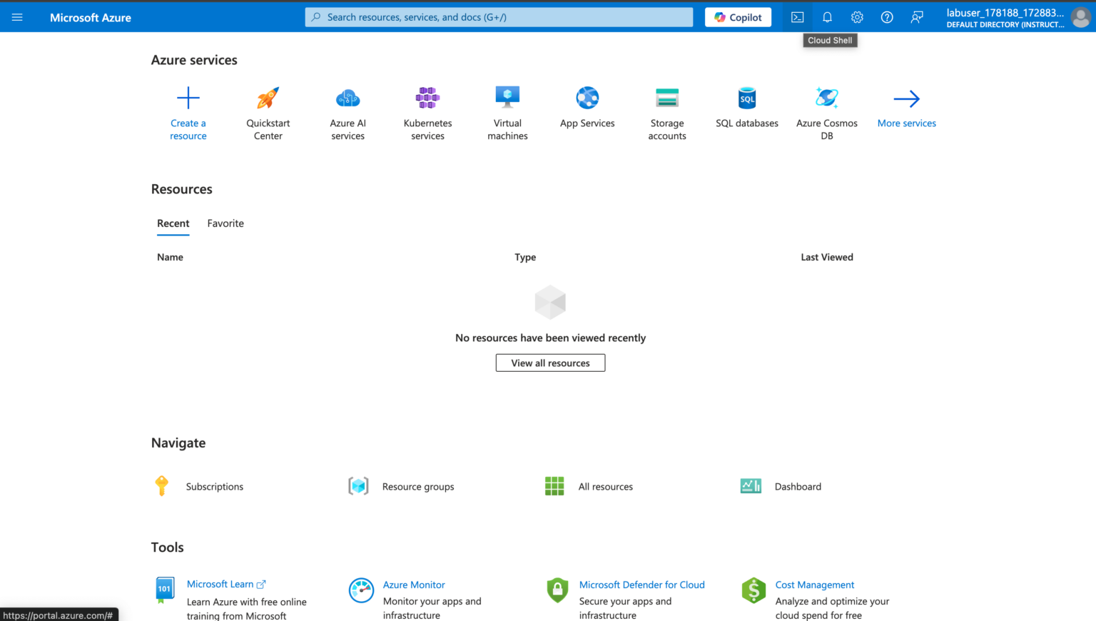Open More services arrow
This screenshot has height=621, width=1096.
[x=907, y=111]
